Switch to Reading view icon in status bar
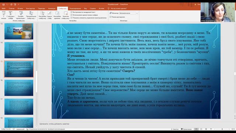Screen dimensions: 236x133 206,129
